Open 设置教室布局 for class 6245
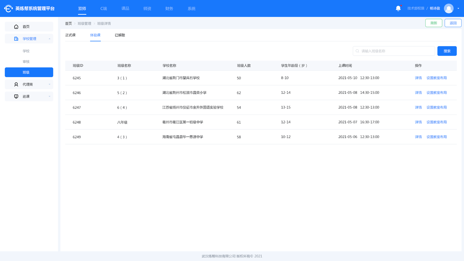 (x=437, y=78)
